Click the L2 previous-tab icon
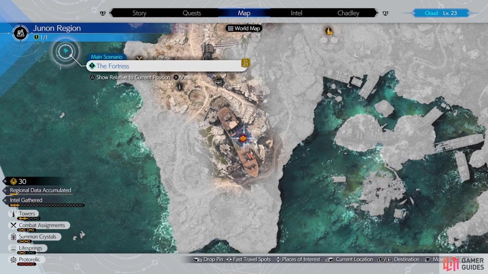This screenshot has width=488, height=274. click(103, 13)
